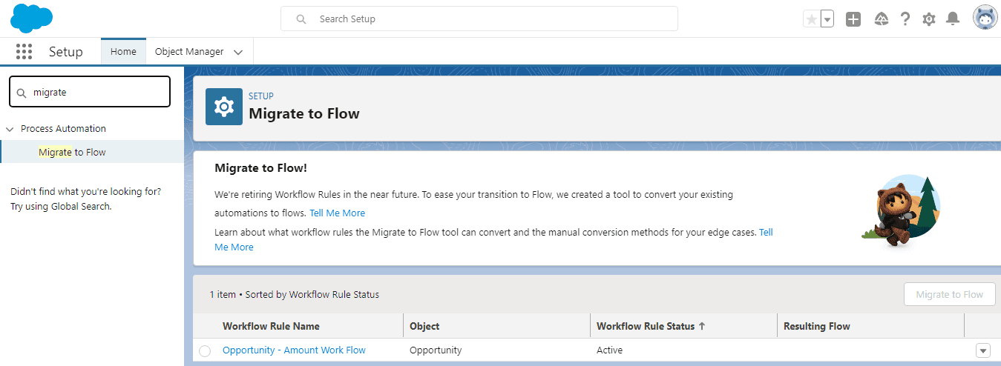This screenshot has height=366, width=1001.
Task: Switch to the Home tab
Action: [123, 52]
